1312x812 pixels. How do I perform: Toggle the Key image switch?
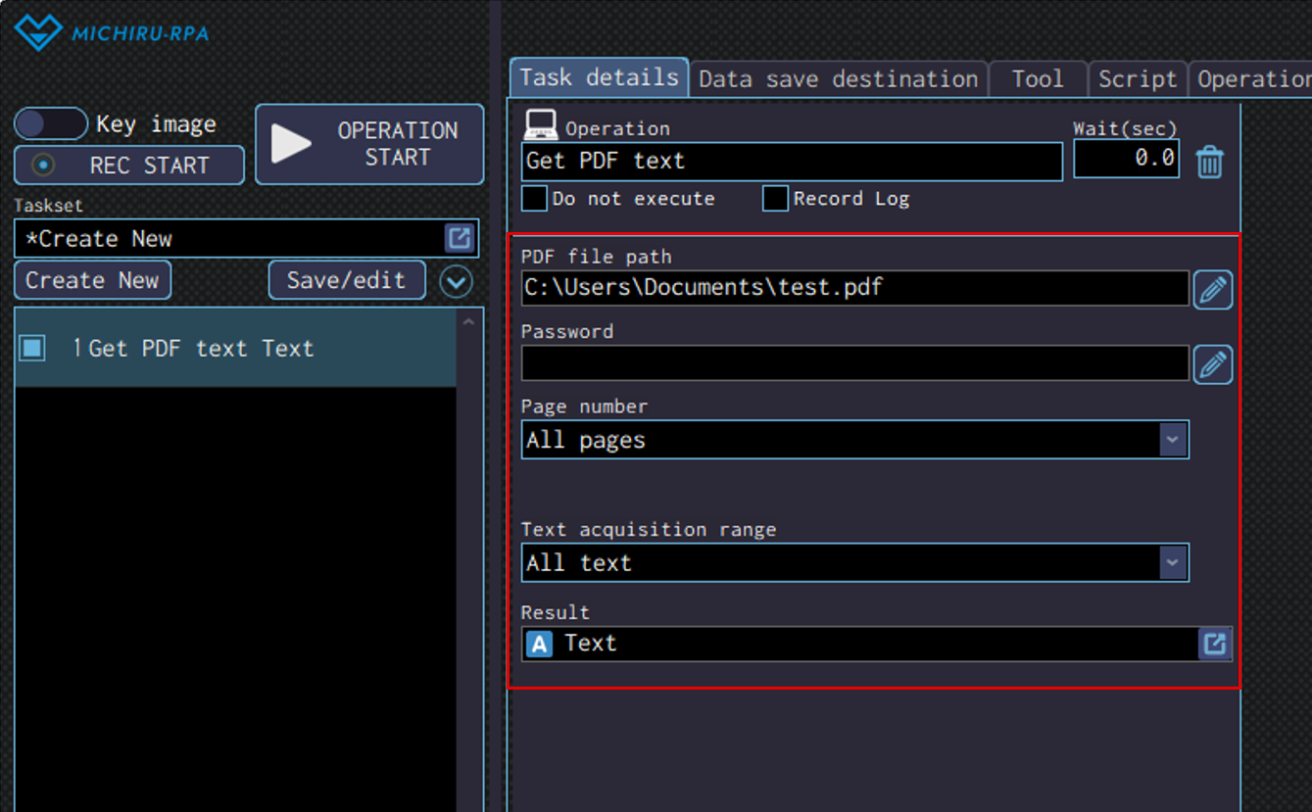[x=50, y=124]
